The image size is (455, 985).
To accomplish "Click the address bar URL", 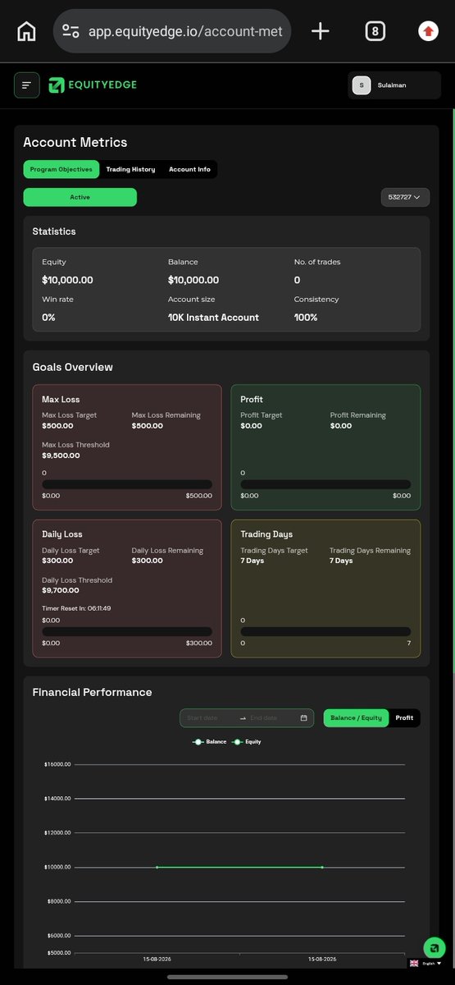I will point(184,31).
